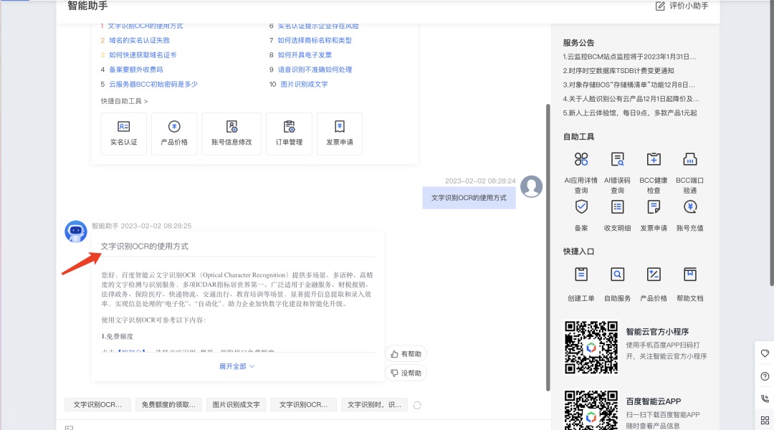Viewport: 774px width, 430px height.
Task: Open announcement about 云监控BCM站点监控
Action: click(x=629, y=57)
